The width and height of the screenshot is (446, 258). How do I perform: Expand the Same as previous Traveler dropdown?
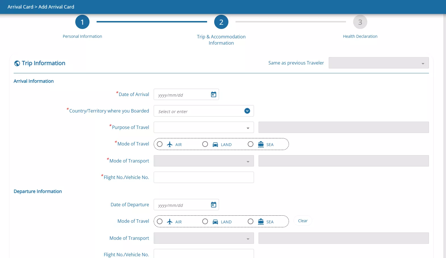tap(378, 63)
